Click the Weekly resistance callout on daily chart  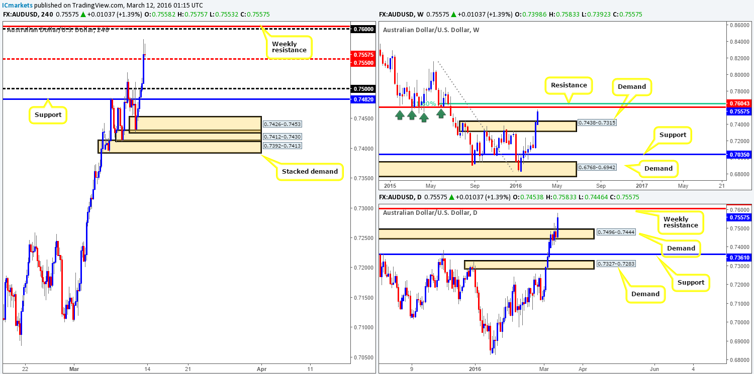(x=681, y=222)
